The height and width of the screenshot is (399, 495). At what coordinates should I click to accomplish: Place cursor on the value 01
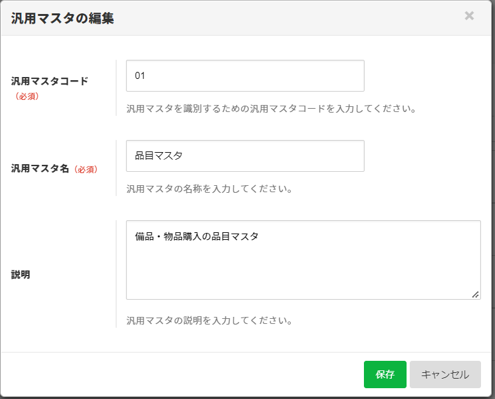[141, 76]
